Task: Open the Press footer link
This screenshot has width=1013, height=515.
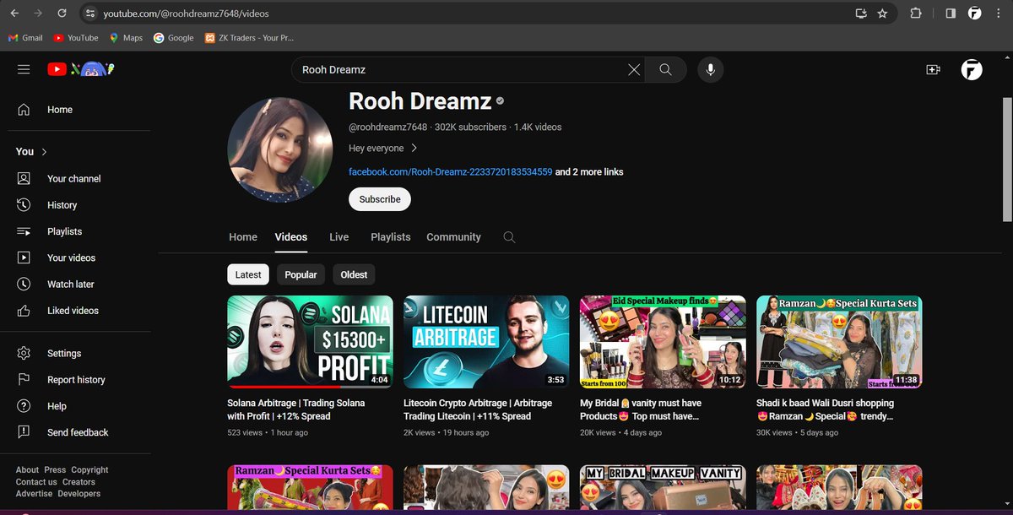Action: pyautogui.click(x=55, y=469)
